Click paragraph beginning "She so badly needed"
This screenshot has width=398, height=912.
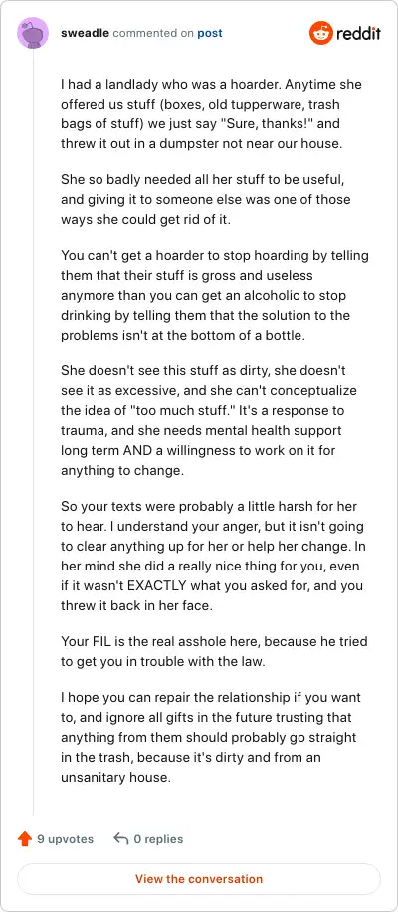pos(206,199)
